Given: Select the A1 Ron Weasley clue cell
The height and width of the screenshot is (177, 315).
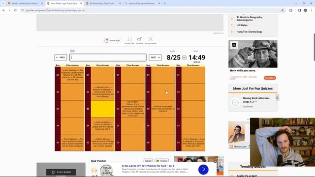Looking at the screenshot, I should 72,75.
